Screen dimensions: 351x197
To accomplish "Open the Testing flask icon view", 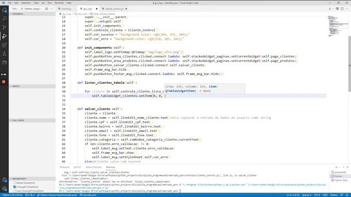I will 4,54.
